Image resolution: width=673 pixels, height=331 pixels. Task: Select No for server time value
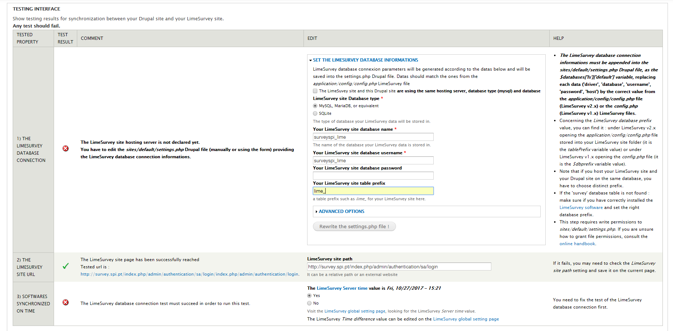pyautogui.click(x=309, y=303)
